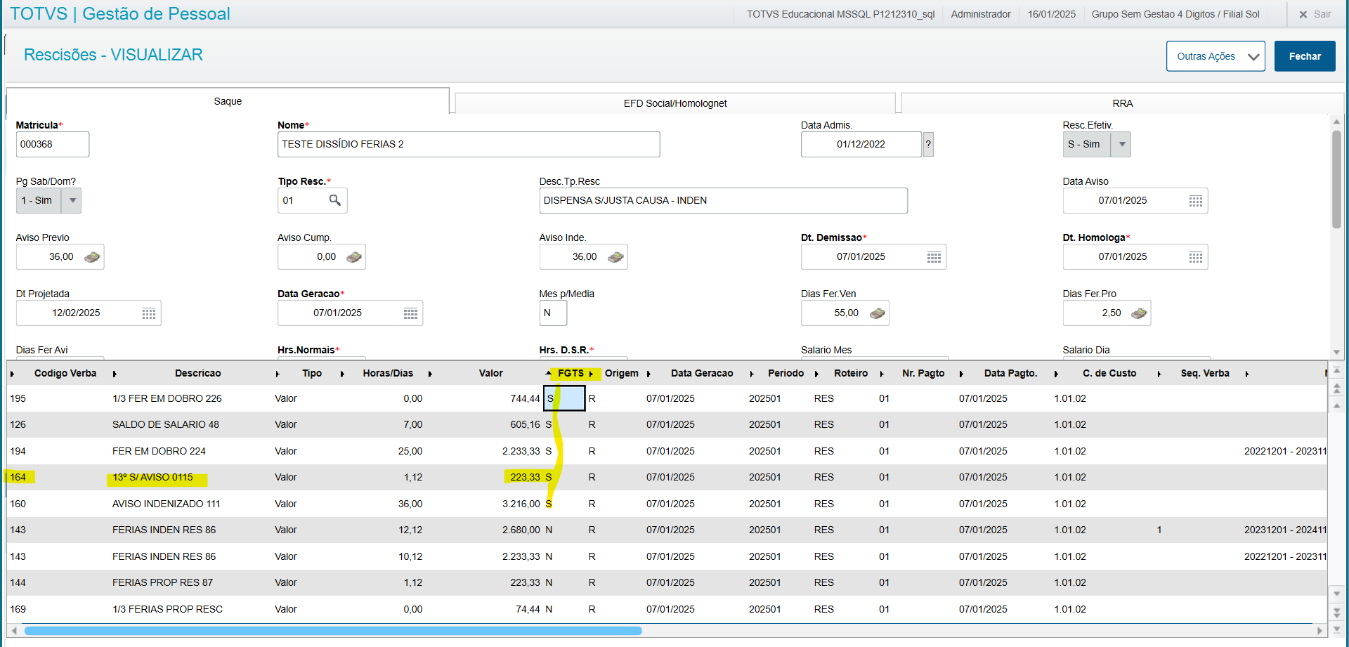
Task: Click the grid horizontal scrollbar thumb
Action: (x=333, y=631)
